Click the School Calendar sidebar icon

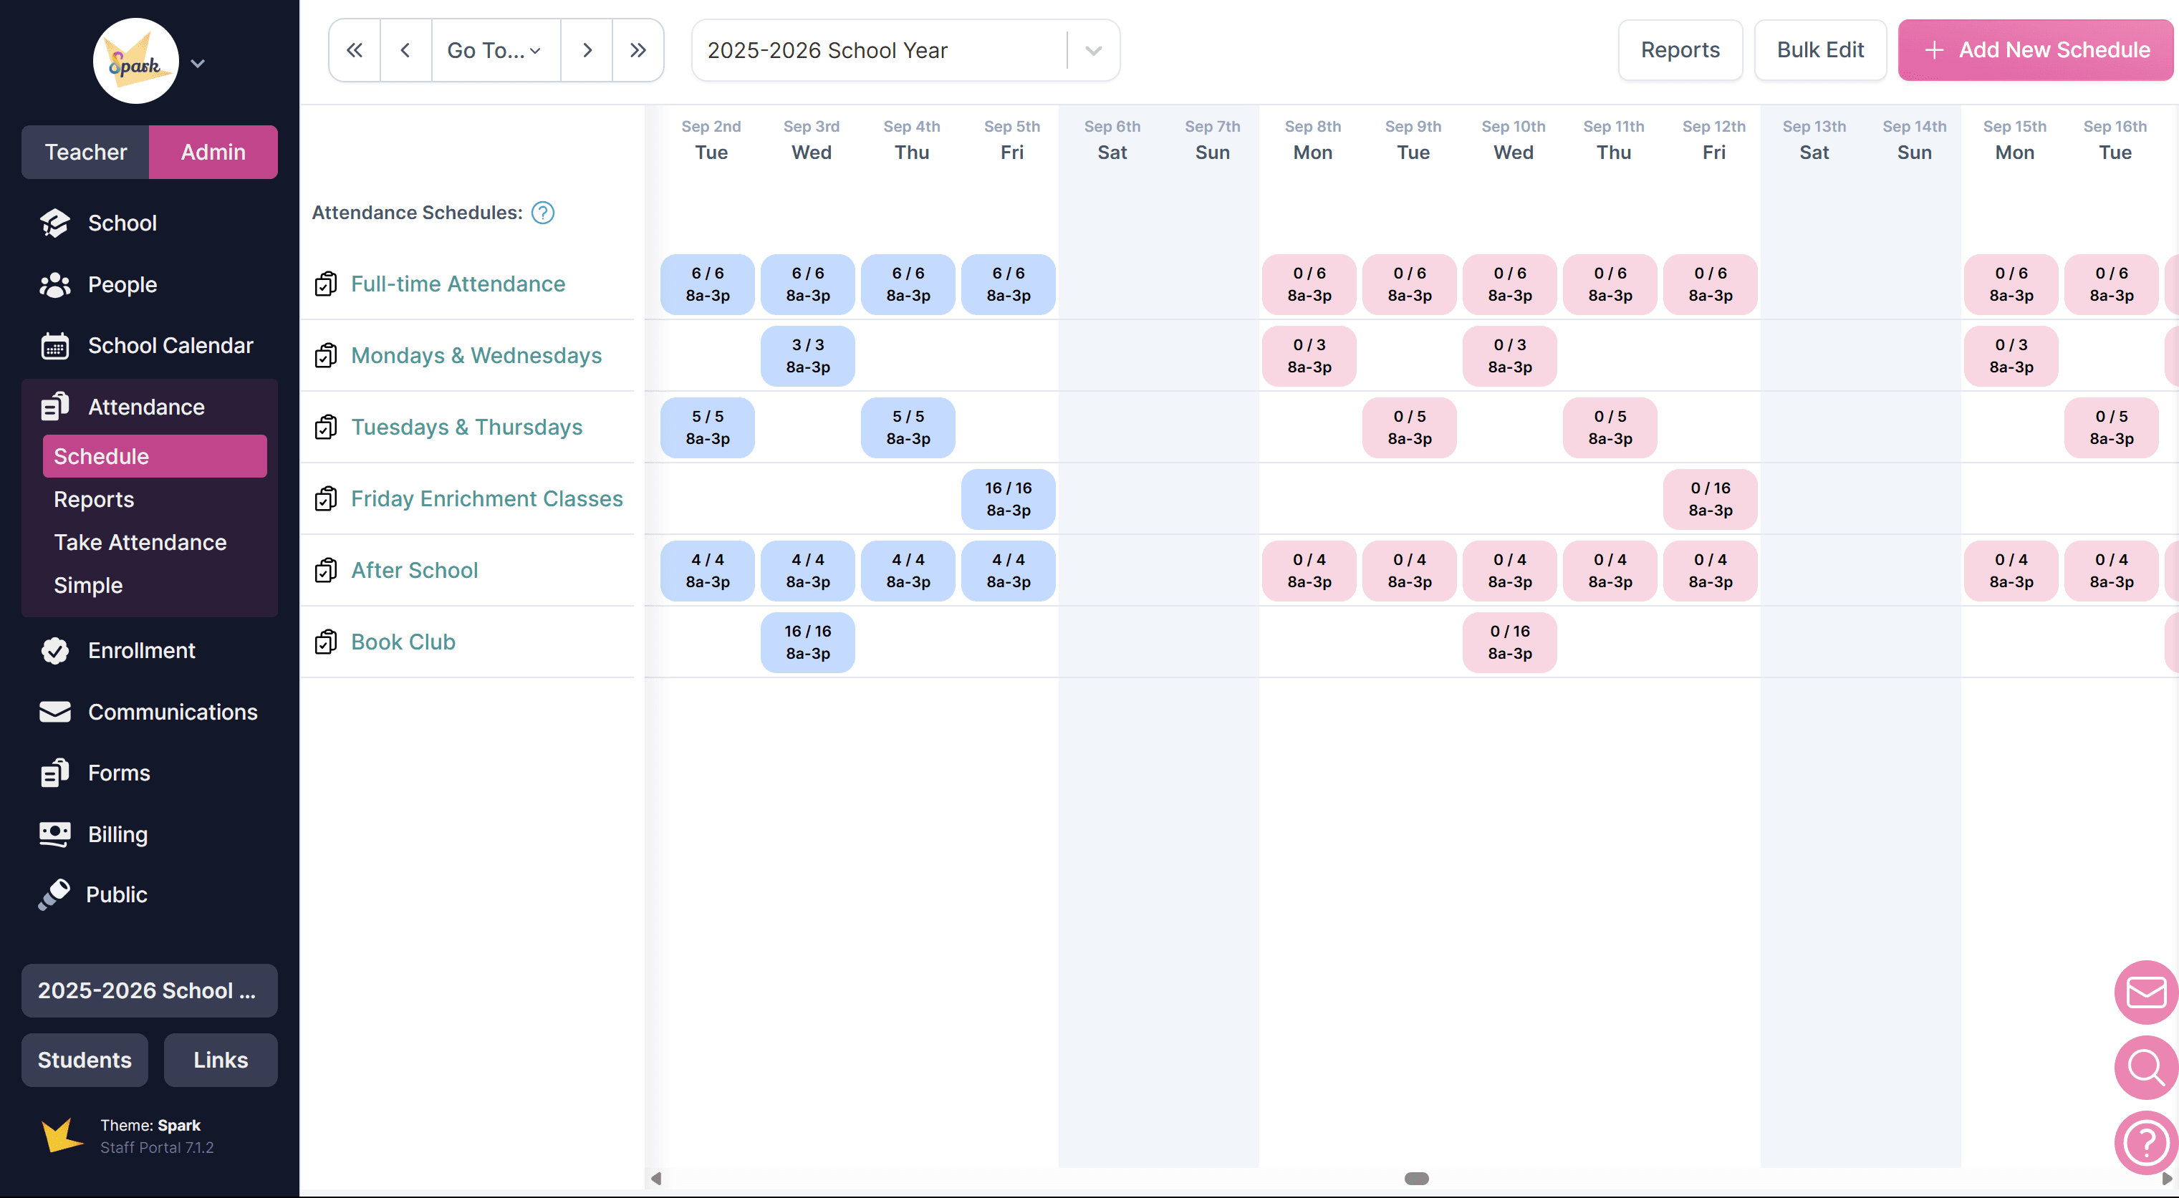coord(55,346)
